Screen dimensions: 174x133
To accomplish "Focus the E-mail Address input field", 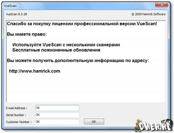I will coord(57,108).
